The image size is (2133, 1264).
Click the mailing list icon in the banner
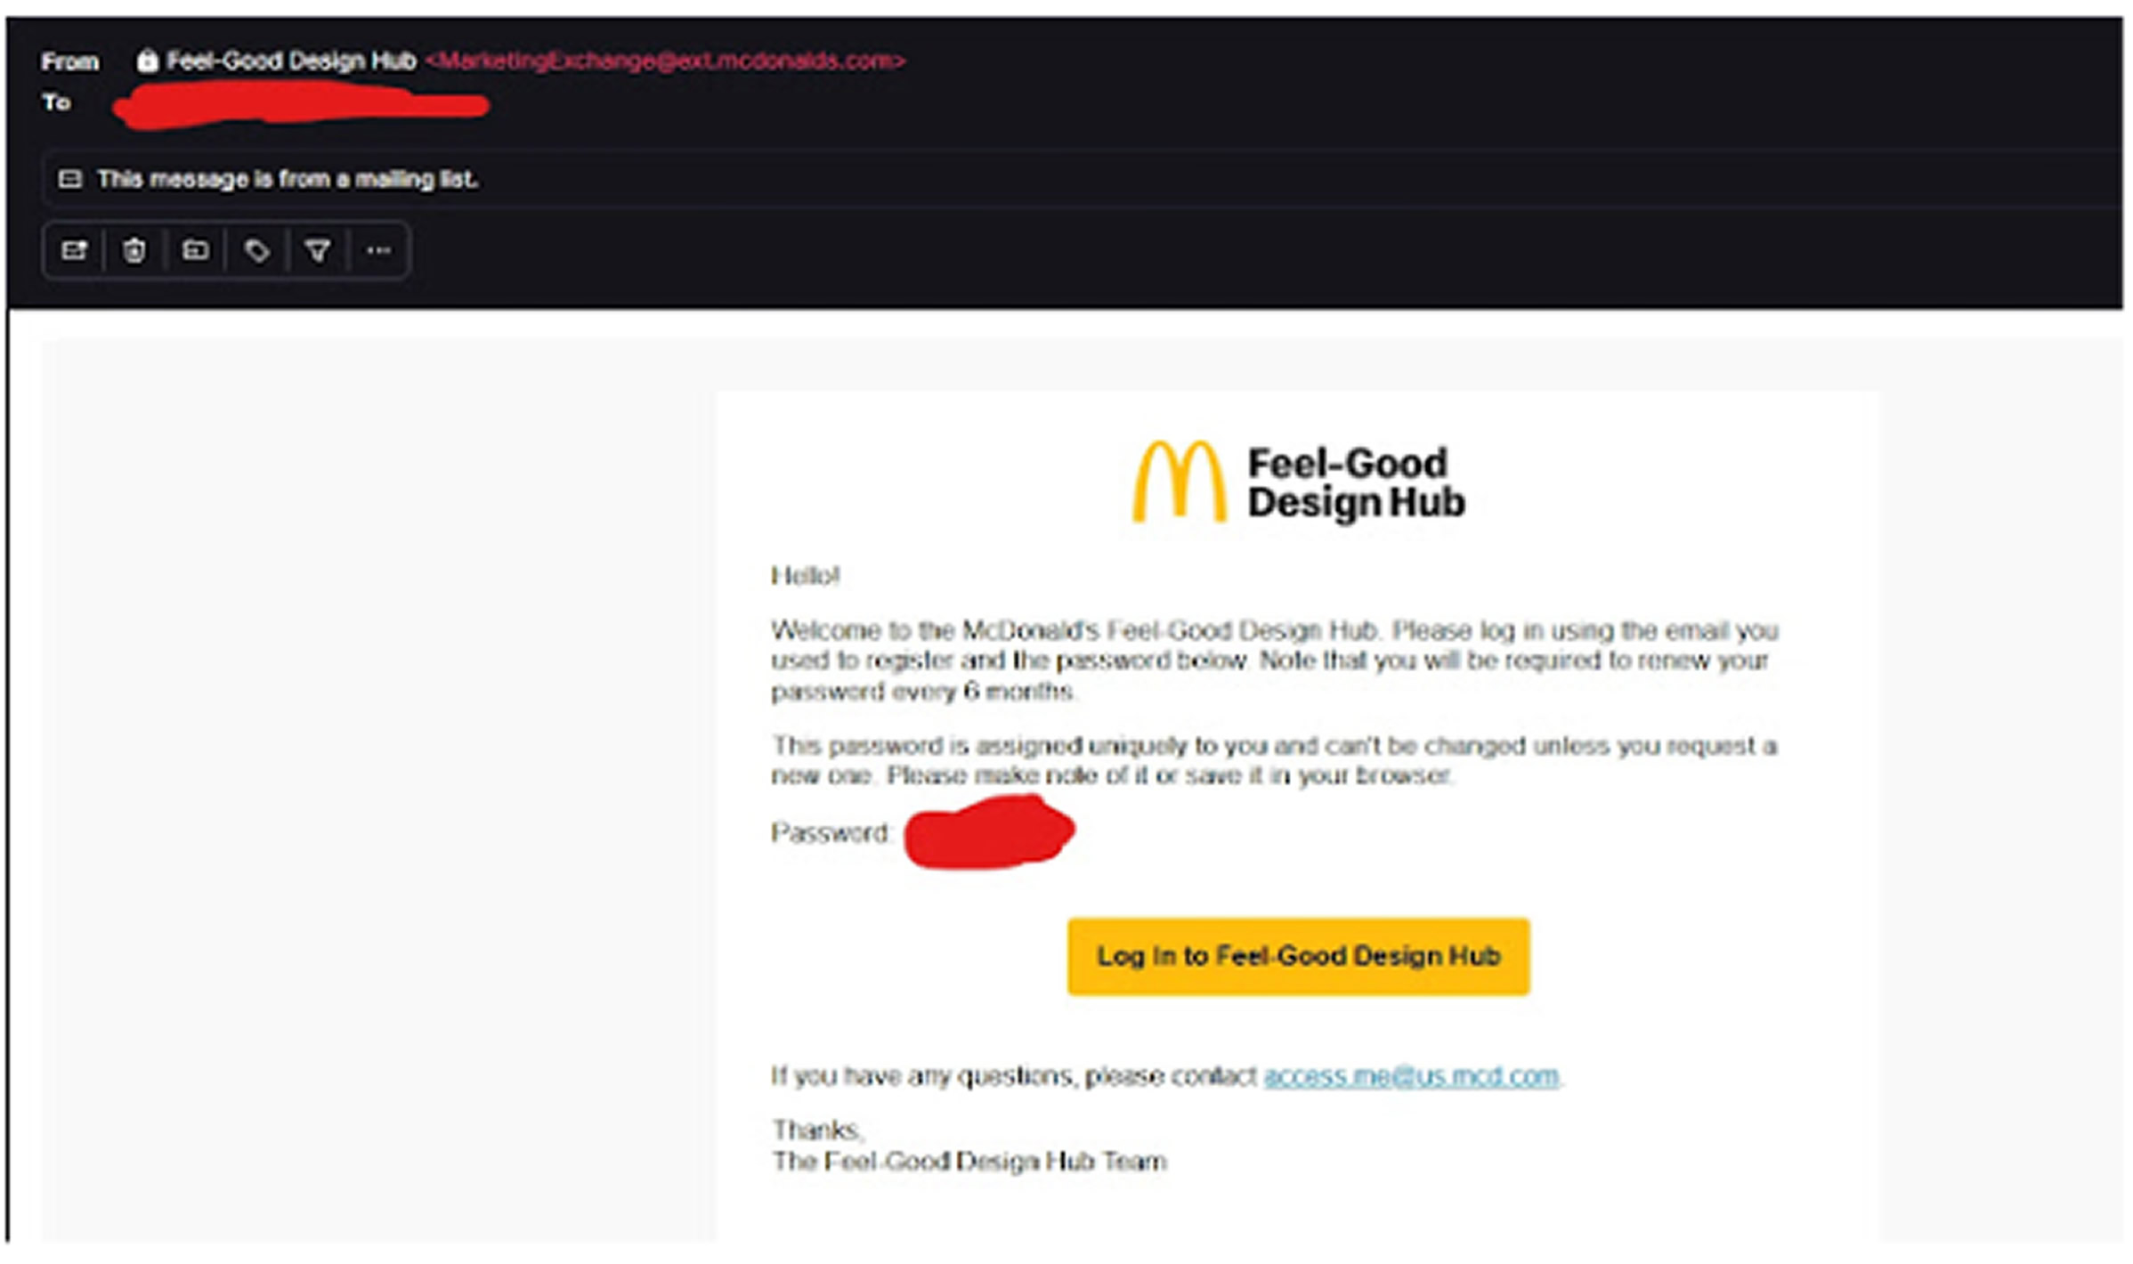coord(70,179)
